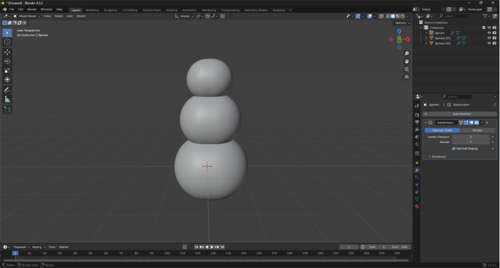Select the Simple subdivision type button

[x=477, y=130]
